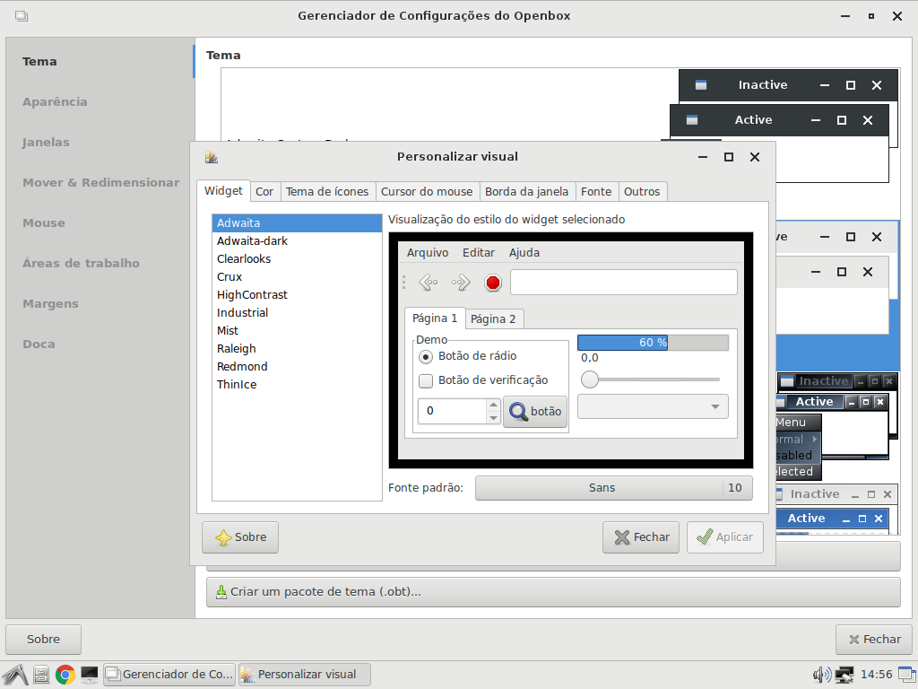This screenshot has width=918, height=689.
Task: Open the 'Tema de ícones' tab
Action: pyautogui.click(x=327, y=192)
